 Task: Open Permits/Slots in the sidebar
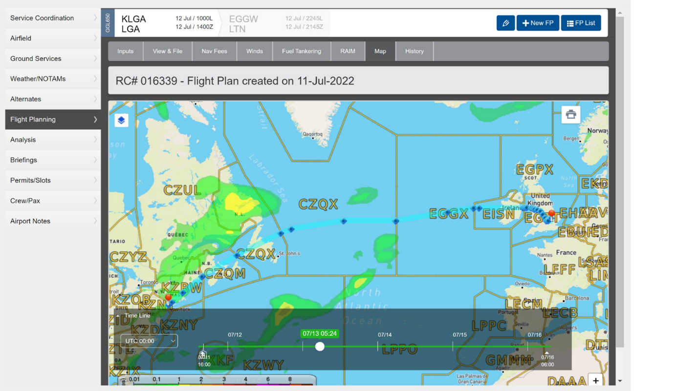[53, 180]
